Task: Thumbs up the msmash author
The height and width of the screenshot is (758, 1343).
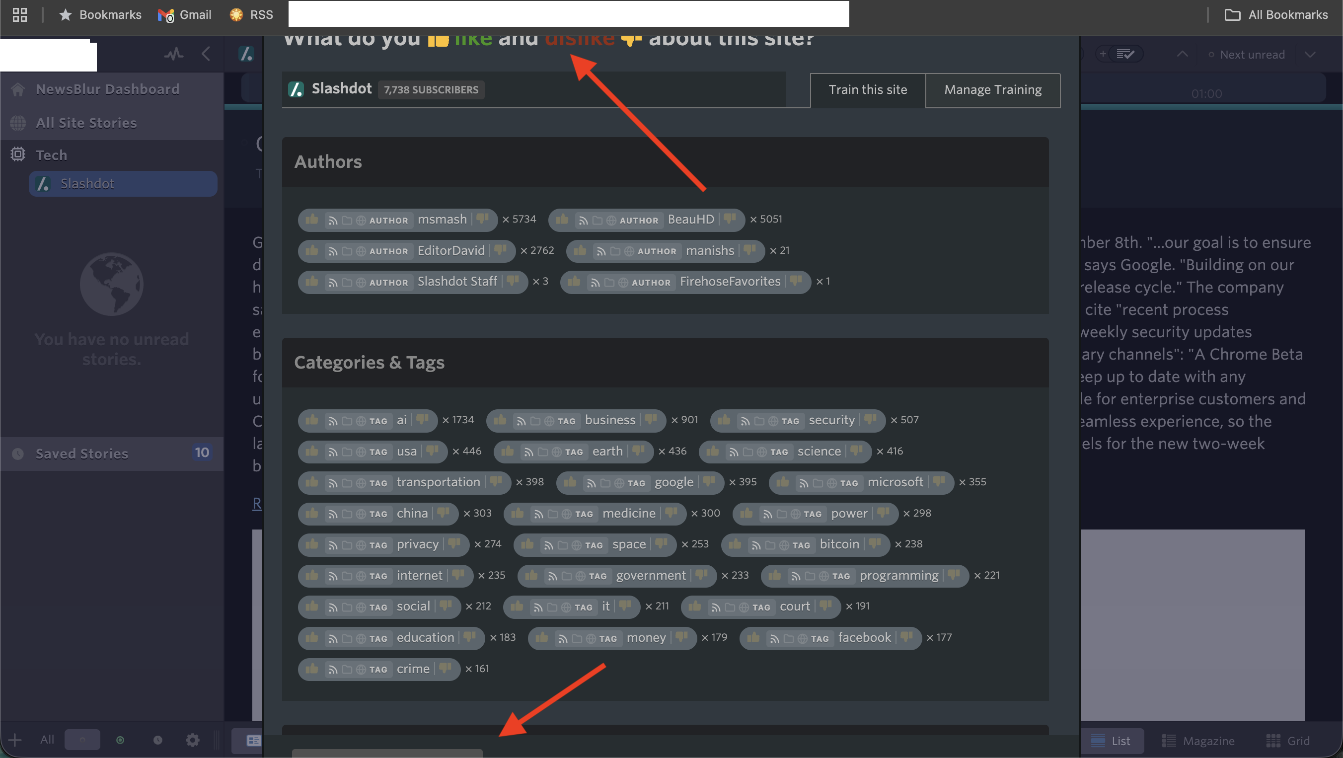Action: coord(312,220)
